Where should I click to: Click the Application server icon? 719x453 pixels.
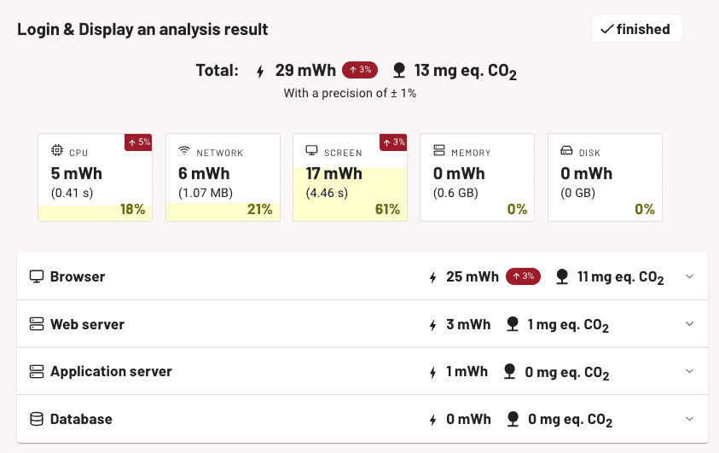pos(36,372)
